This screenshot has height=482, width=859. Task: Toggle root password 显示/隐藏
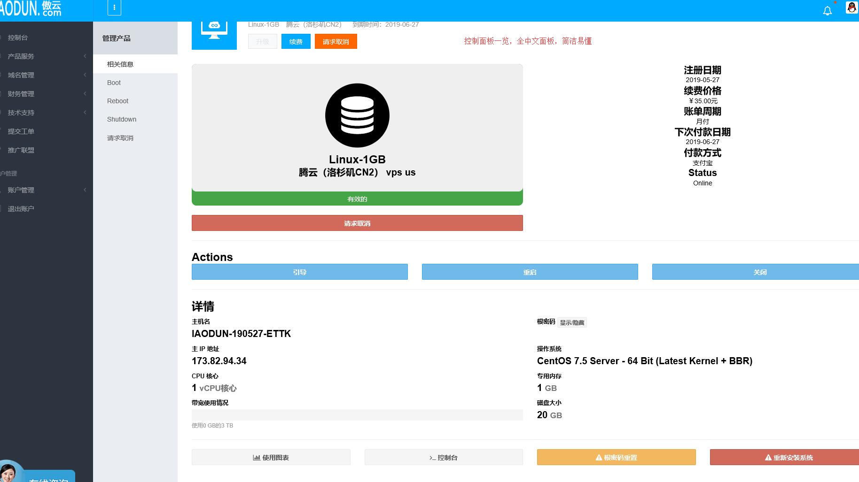click(572, 322)
